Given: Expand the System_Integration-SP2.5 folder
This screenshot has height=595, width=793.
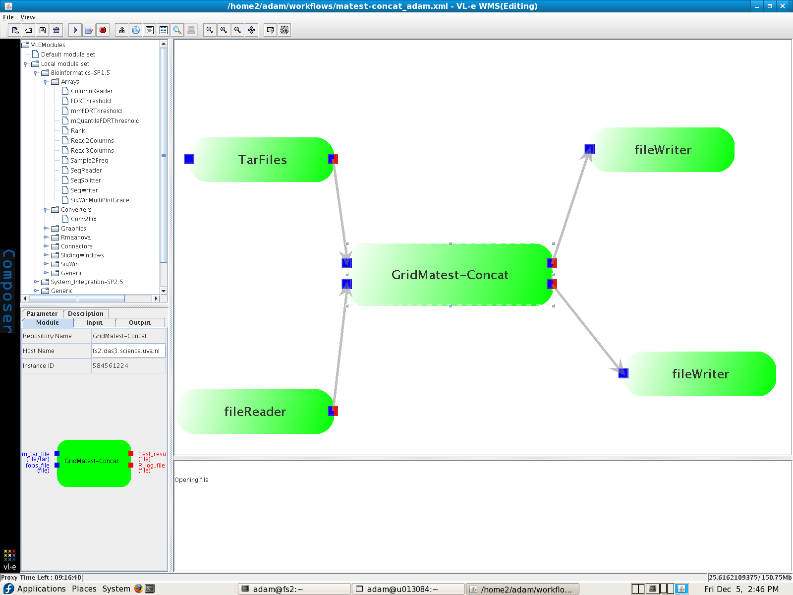Looking at the screenshot, I should click(x=35, y=282).
